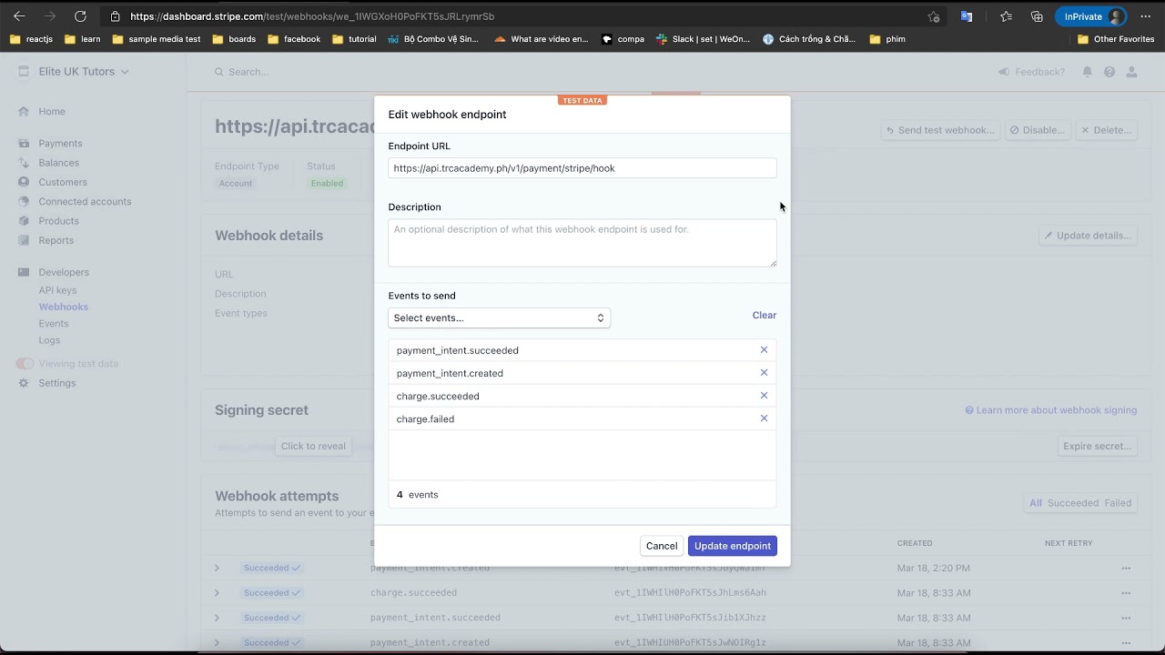
Task: Open browser favorites list icon
Action: pyautogui.click(x=1006, y=16)
